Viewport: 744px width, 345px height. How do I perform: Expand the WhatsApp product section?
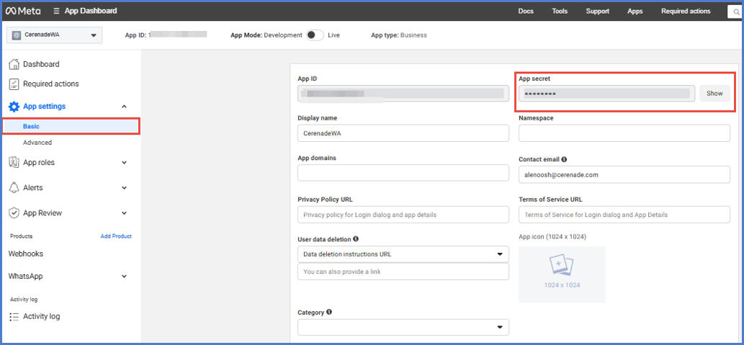(124, 276)
